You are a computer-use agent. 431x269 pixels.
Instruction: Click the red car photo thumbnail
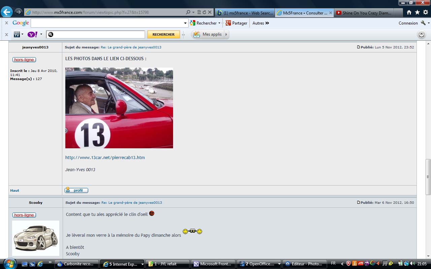coord(119,108)
